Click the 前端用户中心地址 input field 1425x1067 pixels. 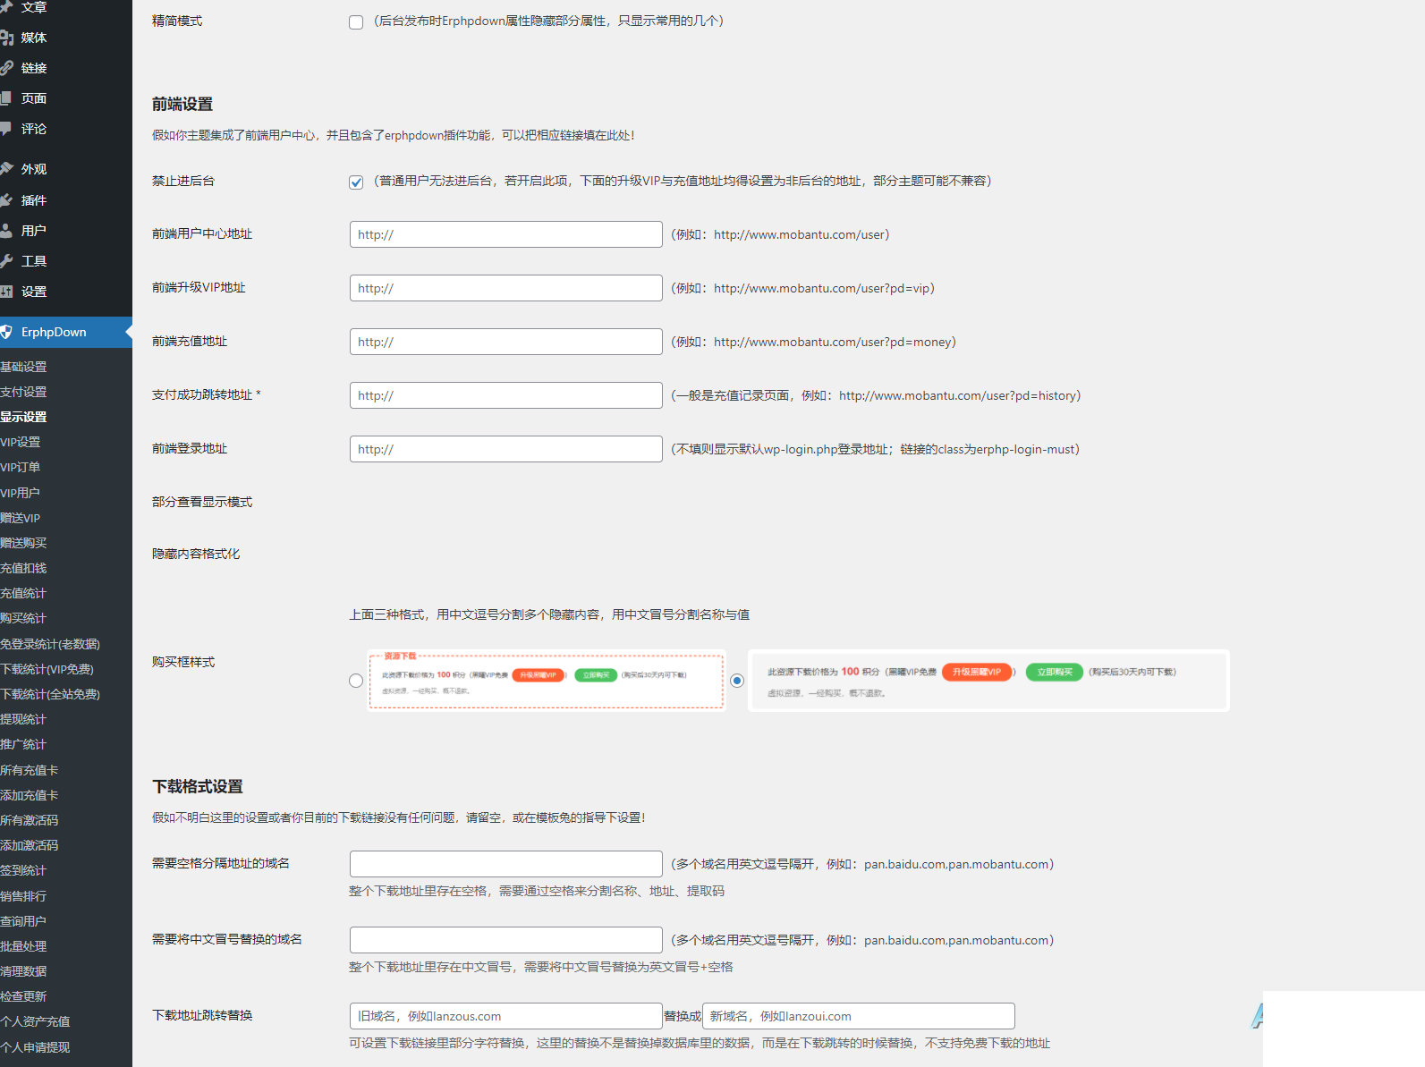(x=506, y=234)
